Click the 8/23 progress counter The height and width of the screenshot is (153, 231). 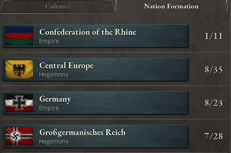[x=213, y=103]
